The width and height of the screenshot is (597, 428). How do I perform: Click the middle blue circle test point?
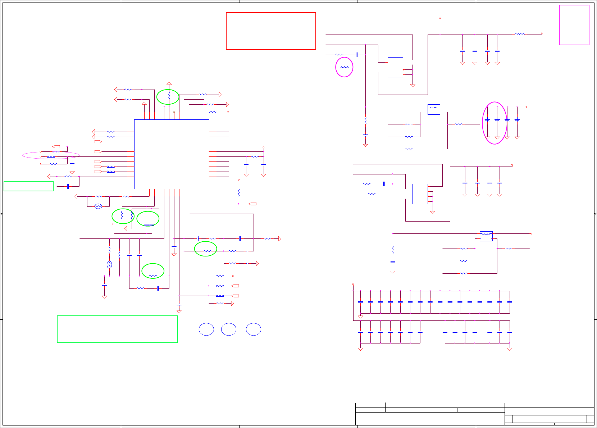tap(229, 329)
